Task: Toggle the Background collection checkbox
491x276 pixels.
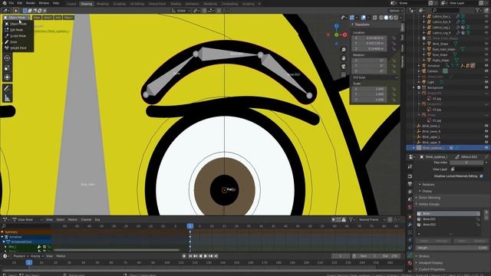Action: pyautogui.click(x=419, y=87)
